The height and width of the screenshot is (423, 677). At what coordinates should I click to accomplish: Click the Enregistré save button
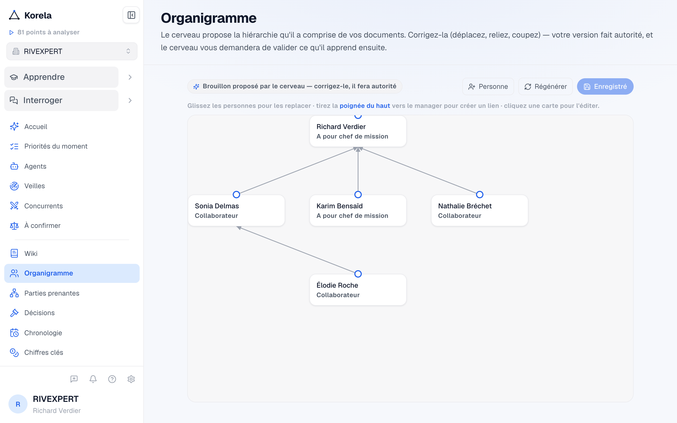(605, 86)
